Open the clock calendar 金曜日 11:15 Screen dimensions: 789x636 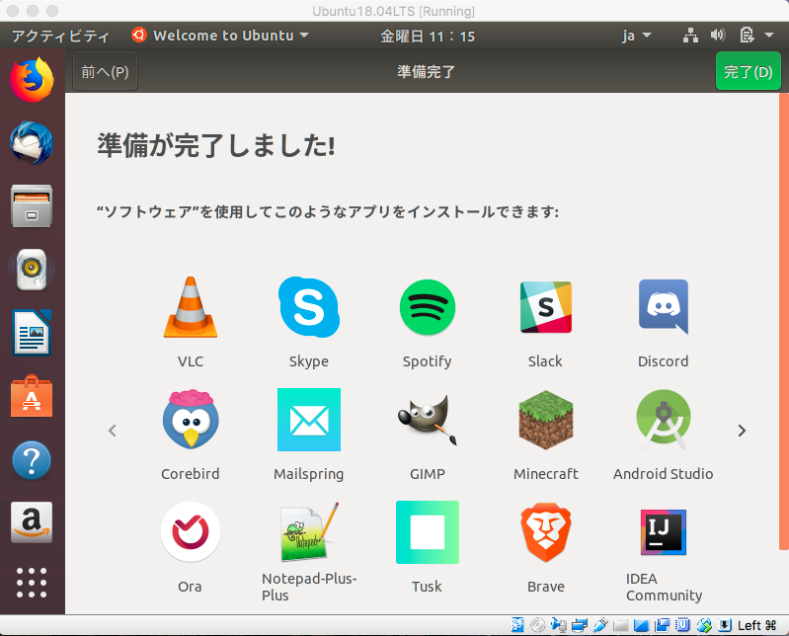[x=428, y=37]
